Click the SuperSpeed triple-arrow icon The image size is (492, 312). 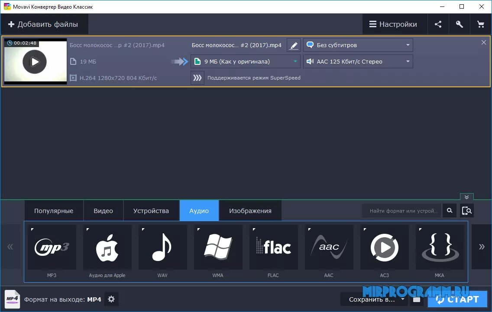[x=197, y=78]
